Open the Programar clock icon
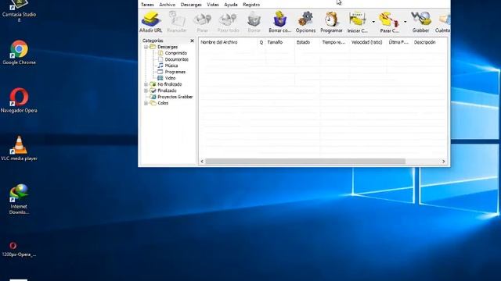This screenshot has width=501, height=281. tap(331, 22)
